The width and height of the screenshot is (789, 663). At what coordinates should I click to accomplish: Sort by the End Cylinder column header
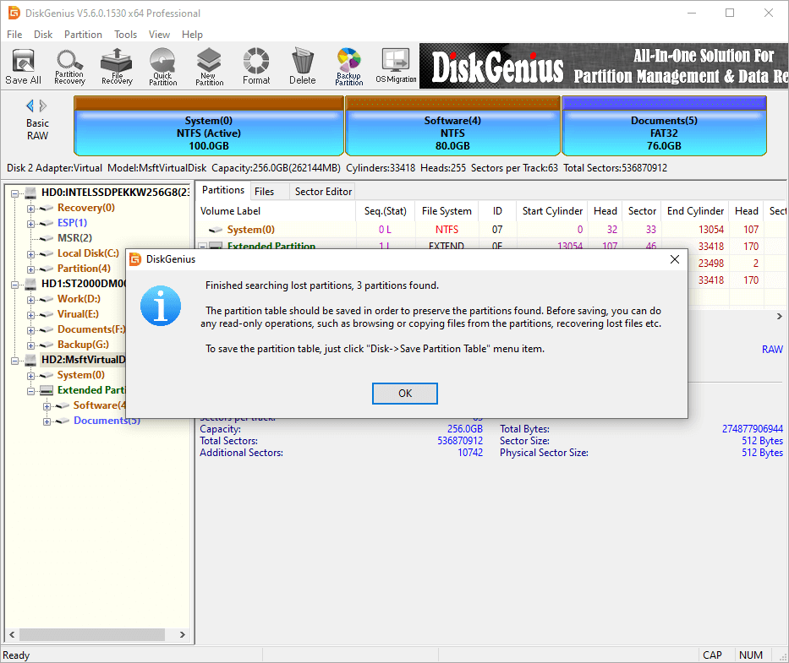tap(695, 211)
